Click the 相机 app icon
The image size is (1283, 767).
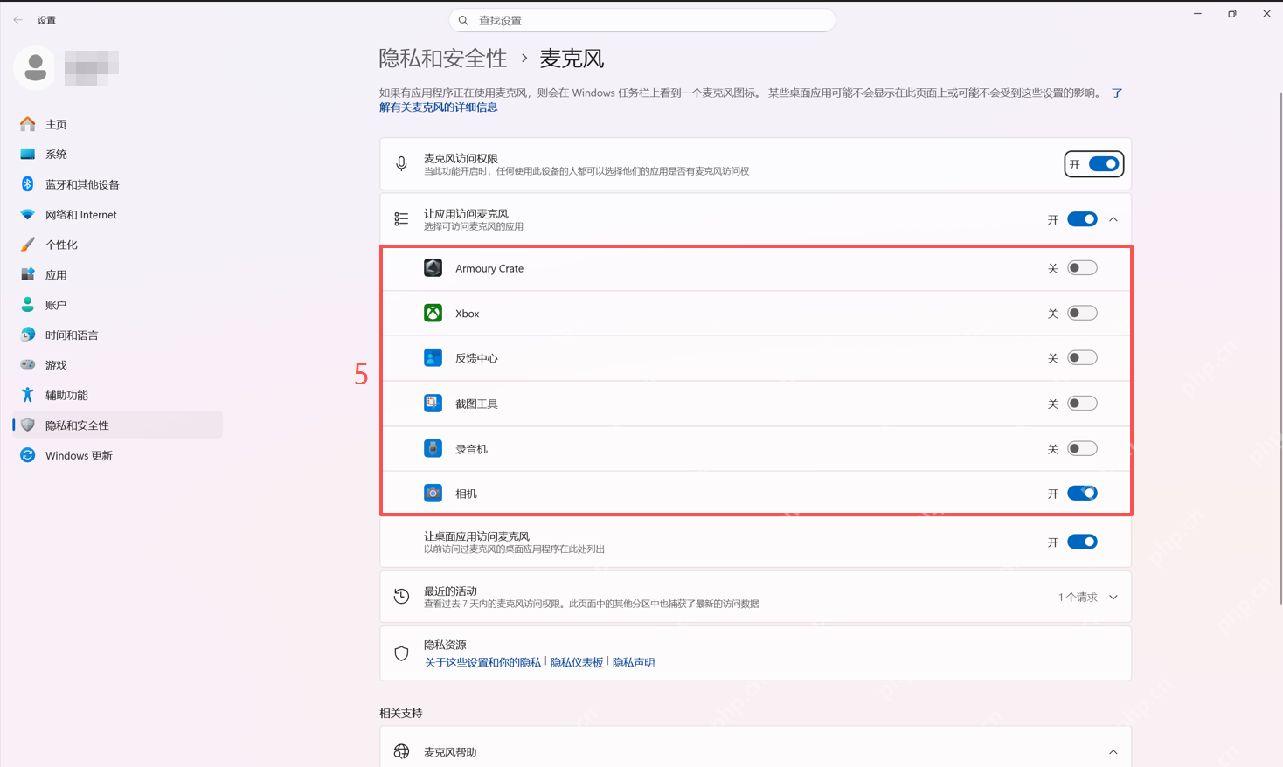(x=433, y=494)
